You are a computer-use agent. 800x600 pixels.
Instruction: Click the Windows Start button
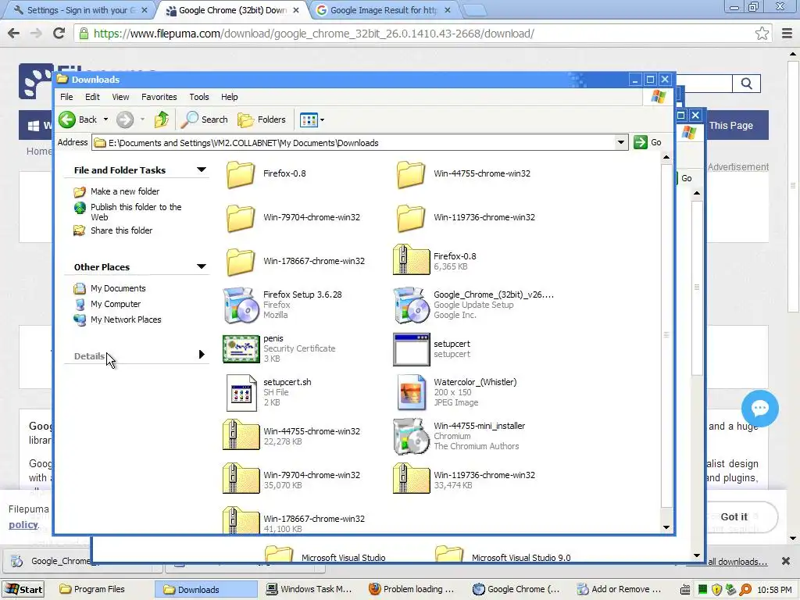[x=23, y=589]
